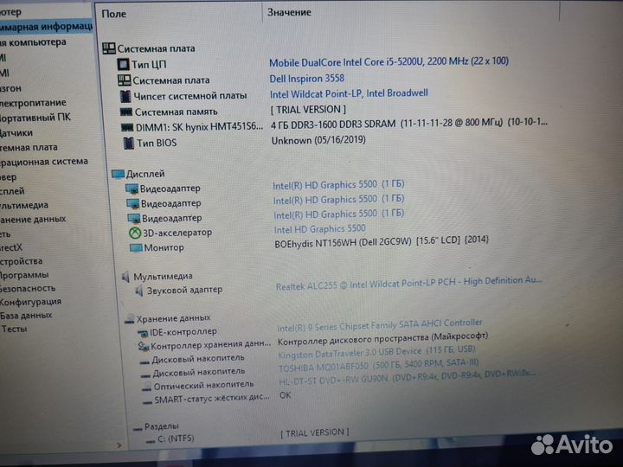Screen dimensions: 623x467
Task: Follow the Realtek ALC255 audio link
Action: pos(408,282)
